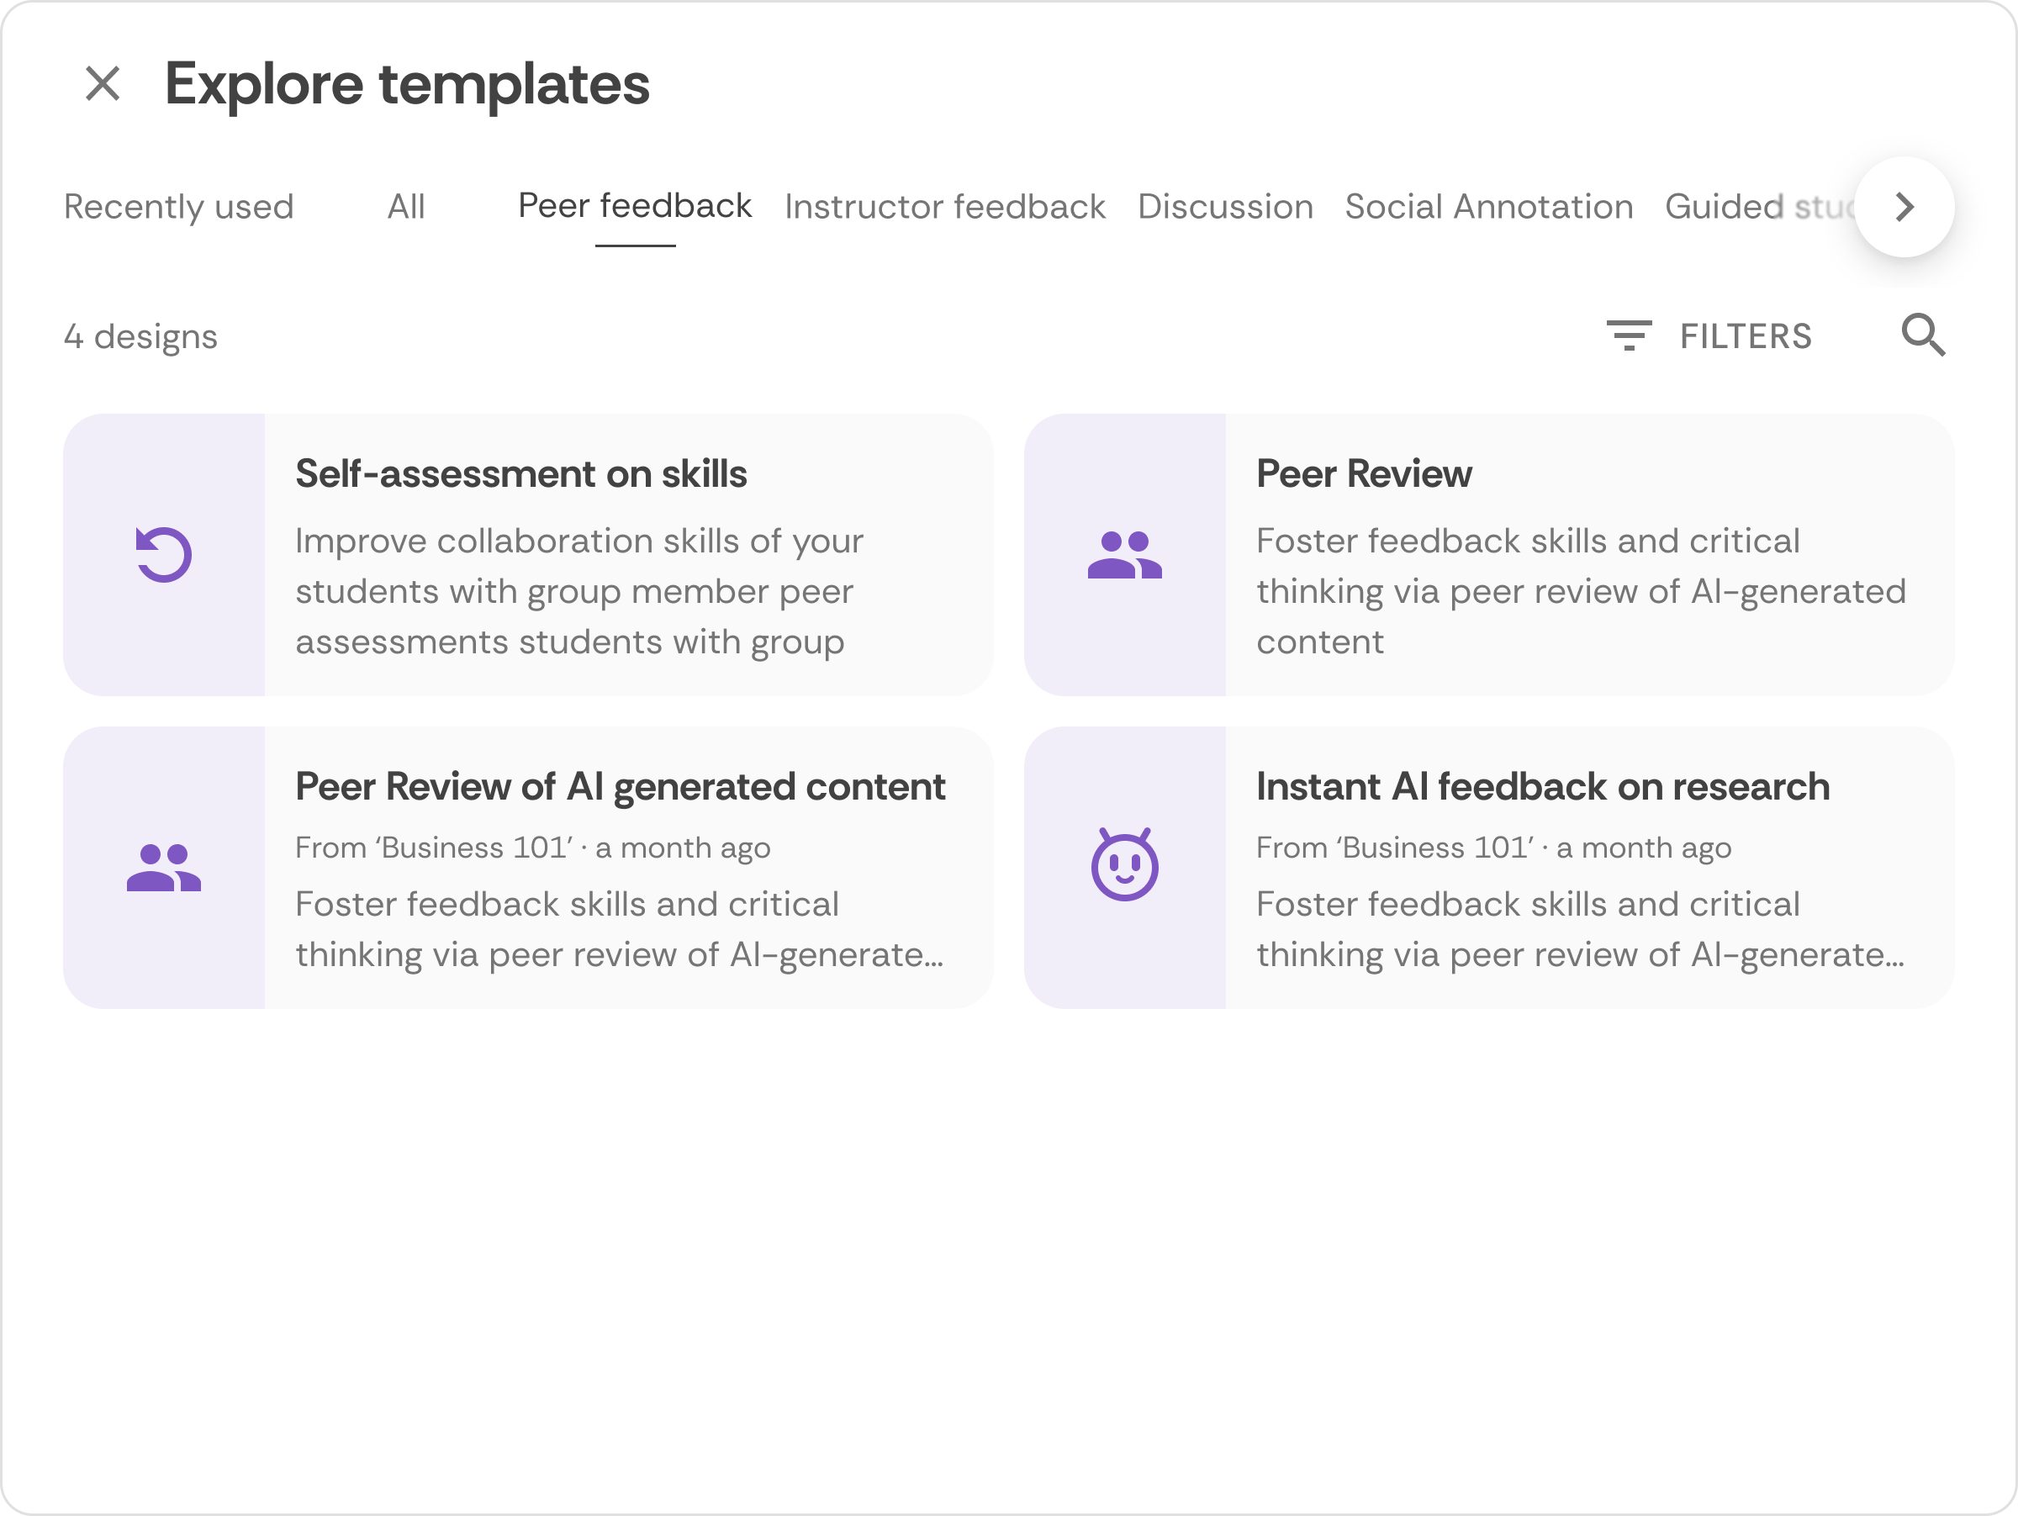
Task: Expand more tabs with right chevron
Action: click(x=1904, y=207)
